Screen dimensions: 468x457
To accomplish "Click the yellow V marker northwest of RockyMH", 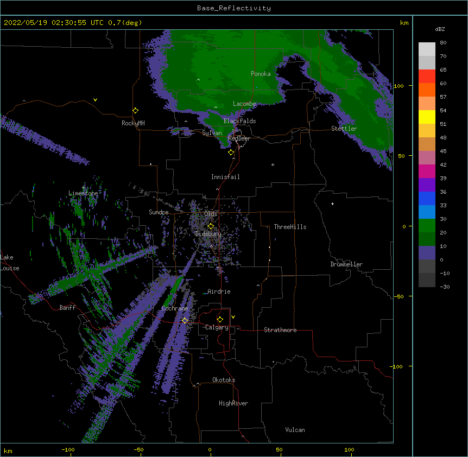I will pyautogui.click(x=95, y=100).
